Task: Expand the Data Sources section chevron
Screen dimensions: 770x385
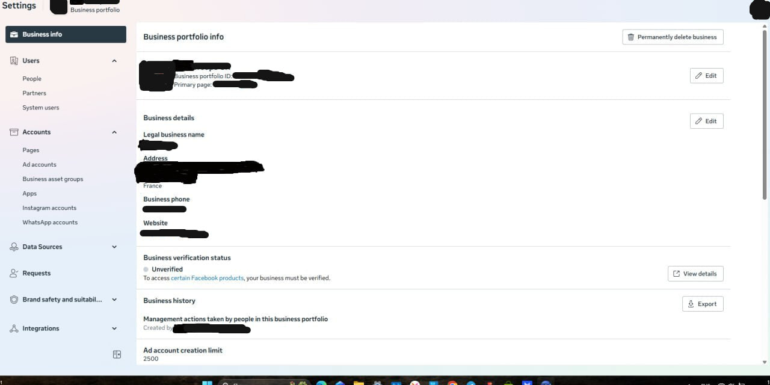Action: 114,247
